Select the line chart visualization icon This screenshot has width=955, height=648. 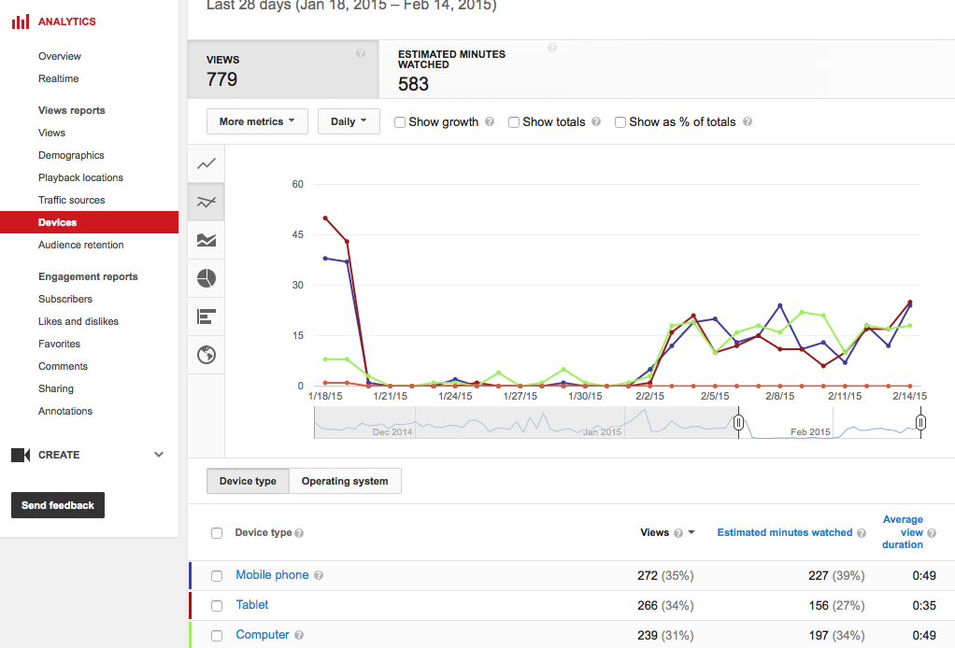click(206, 162)
